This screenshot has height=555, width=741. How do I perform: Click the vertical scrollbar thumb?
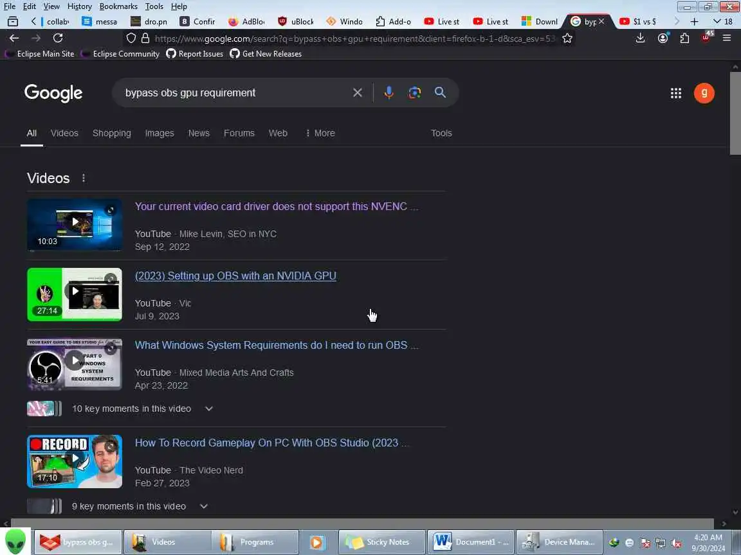pos(735,113)
